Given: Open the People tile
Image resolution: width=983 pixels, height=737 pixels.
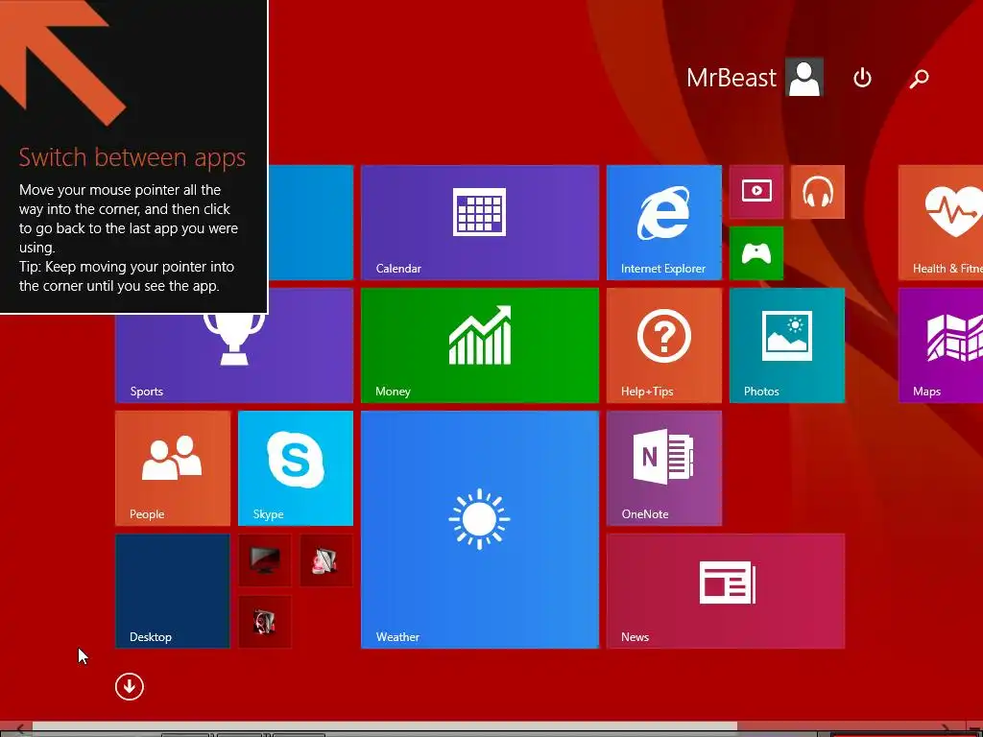Looking at the screenshot, I should tap(173, 468).
